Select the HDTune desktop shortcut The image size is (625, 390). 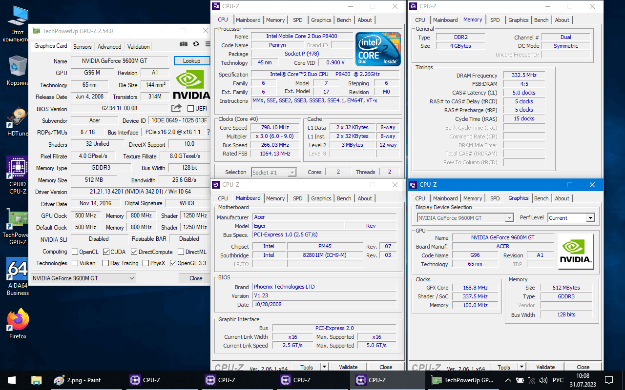tap(17, 122)
